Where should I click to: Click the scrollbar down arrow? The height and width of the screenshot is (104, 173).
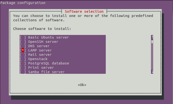pyautogui.click(x=152, y=72)
